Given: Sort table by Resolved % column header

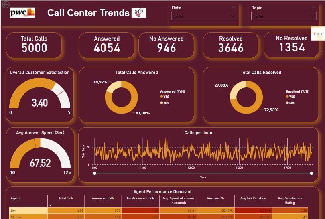Looking at the screenshot, I should (x=215, y=198).
